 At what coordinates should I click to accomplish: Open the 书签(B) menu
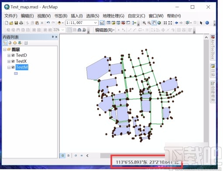click(61, 16)
